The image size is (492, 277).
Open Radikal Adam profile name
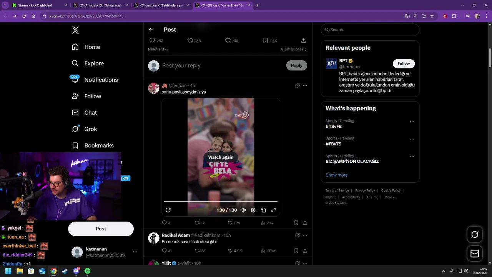176,235
